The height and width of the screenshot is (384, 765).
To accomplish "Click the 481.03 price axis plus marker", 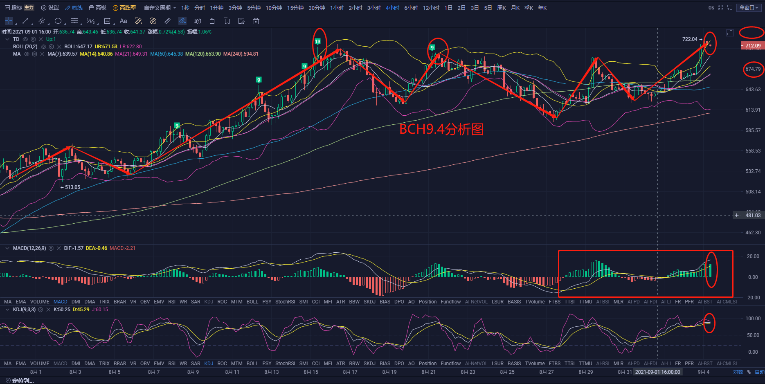I will [x=737, y=216].
